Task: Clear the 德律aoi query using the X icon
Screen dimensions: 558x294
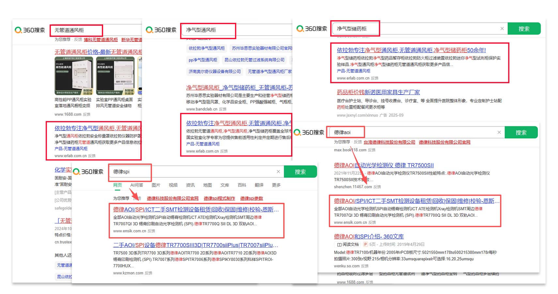Action: coord(499,132)
